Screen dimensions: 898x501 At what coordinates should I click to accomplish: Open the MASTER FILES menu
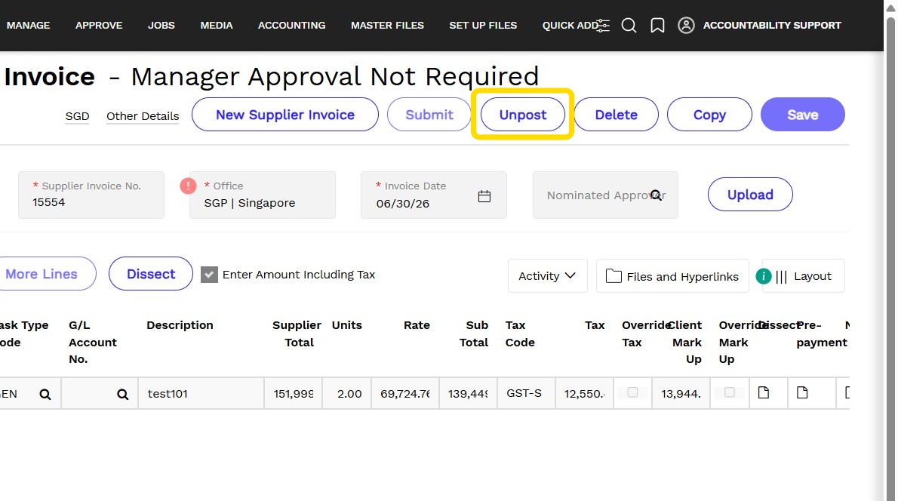(387, 25)
